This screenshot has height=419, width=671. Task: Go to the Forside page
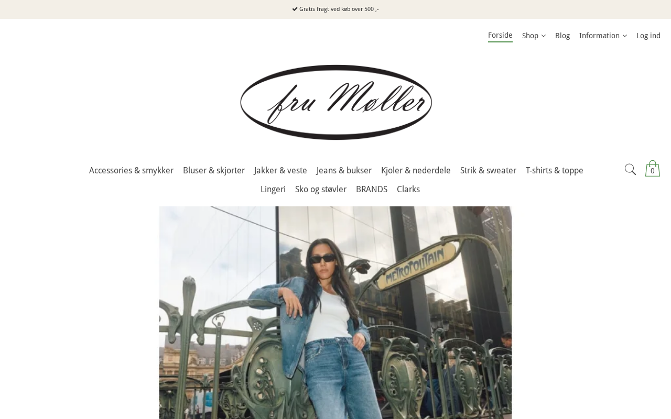pos(500,36)
